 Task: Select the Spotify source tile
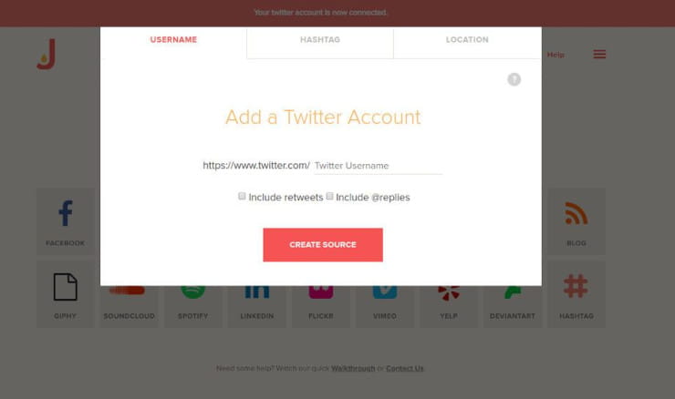click(x=192, y=307)
